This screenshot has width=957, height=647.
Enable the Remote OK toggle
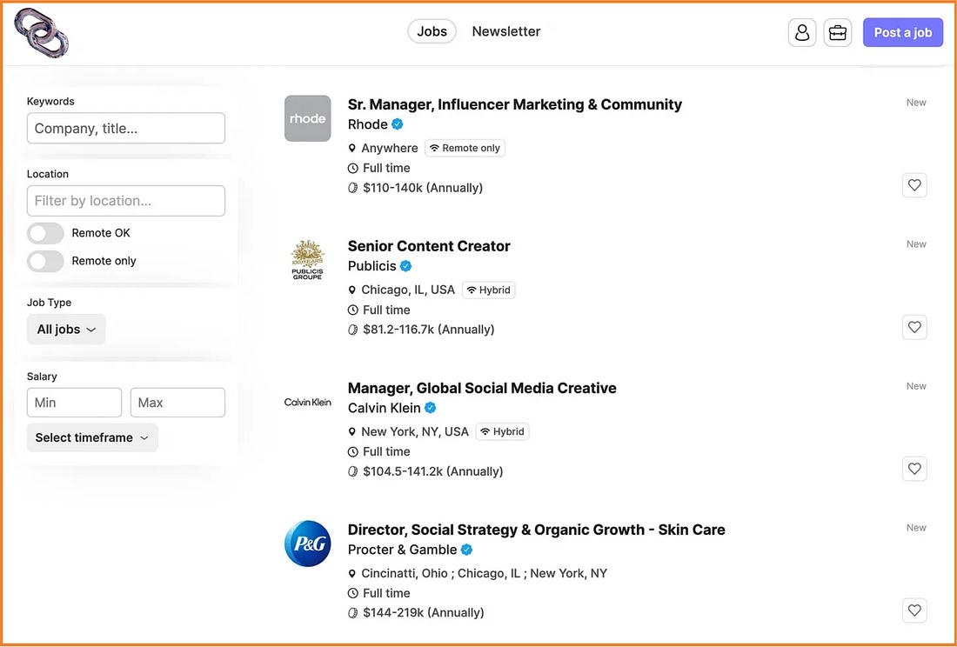click(x=45, y=233)
